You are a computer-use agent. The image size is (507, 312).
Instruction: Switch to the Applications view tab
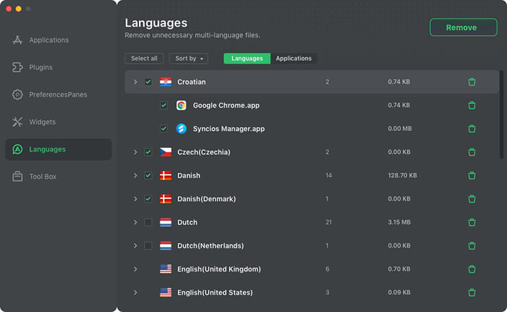pyautogui.click(x=294, y=58)
